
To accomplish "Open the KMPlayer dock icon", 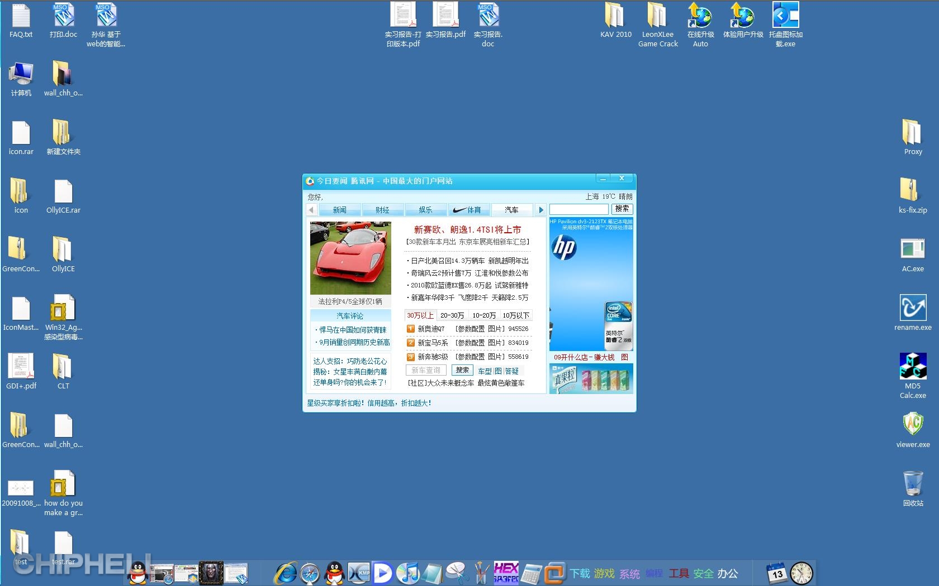I will coord(359,573).
